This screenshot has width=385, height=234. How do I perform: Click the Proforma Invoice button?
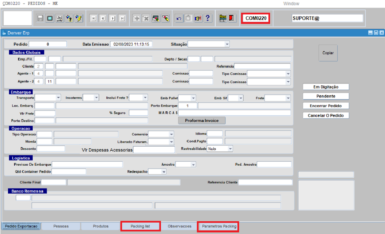click(x=201, y=121)
